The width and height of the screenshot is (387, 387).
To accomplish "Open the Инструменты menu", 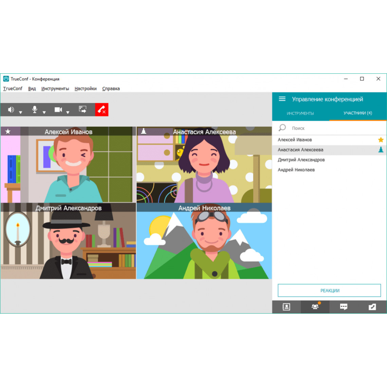I will click(55, 89).
